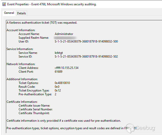Click the Kerberos TGT requested description line
Screen dimensions: 162x135
42,23
